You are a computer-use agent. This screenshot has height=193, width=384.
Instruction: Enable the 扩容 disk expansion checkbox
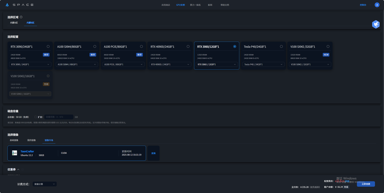(36, 117)
